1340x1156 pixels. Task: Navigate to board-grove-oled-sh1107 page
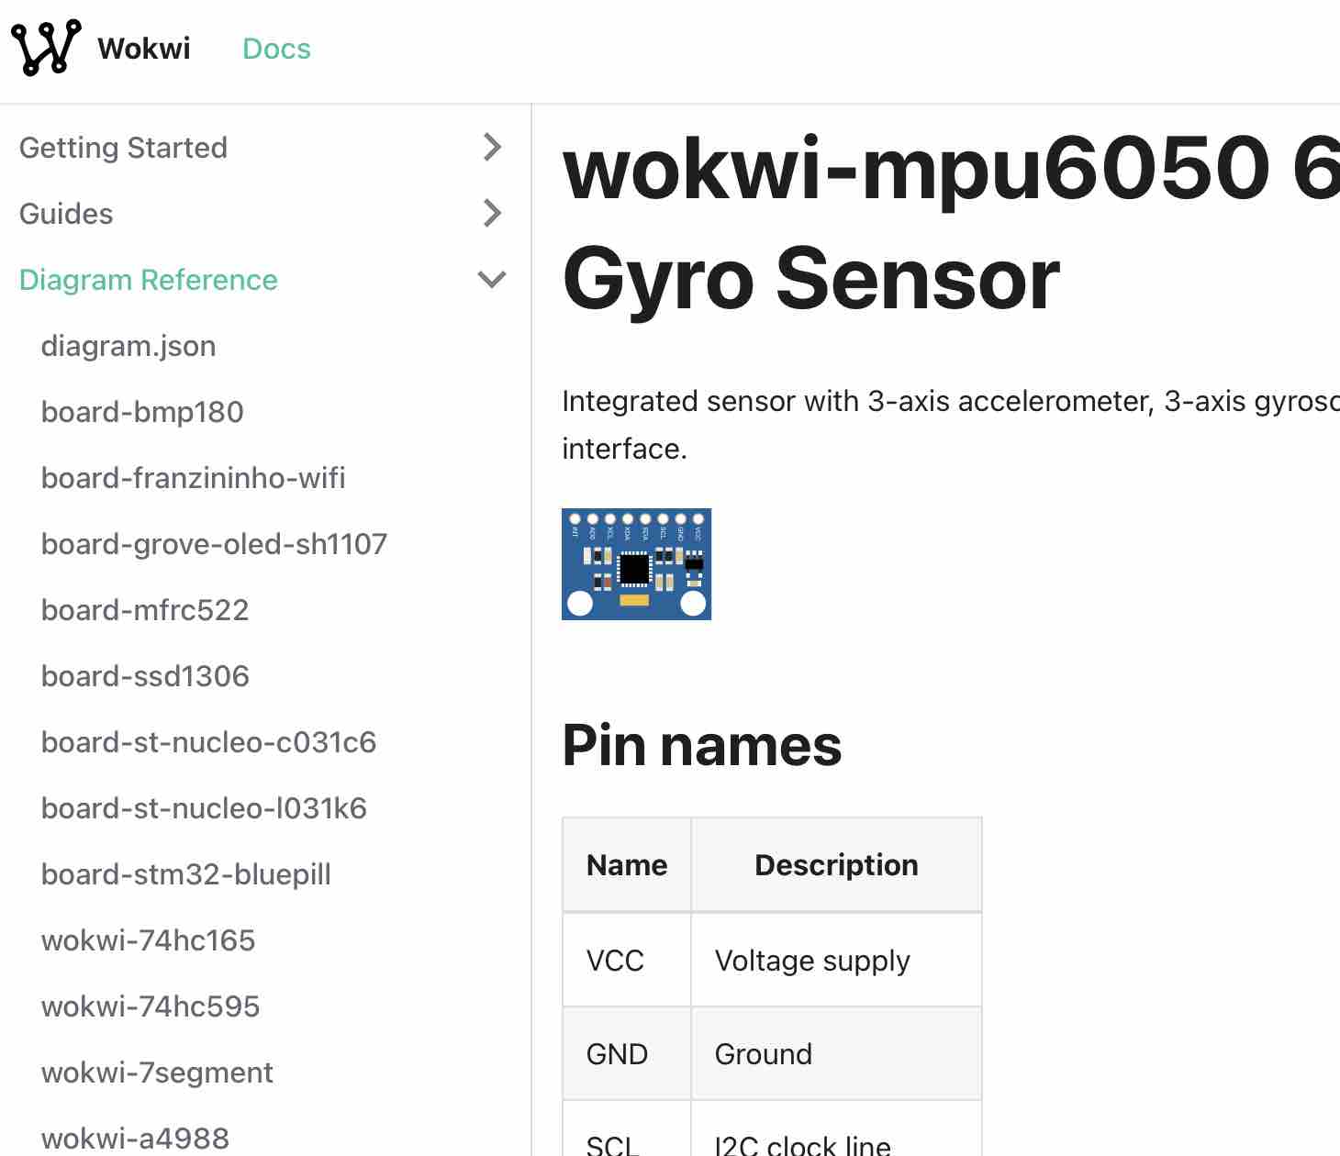(214, 544)
